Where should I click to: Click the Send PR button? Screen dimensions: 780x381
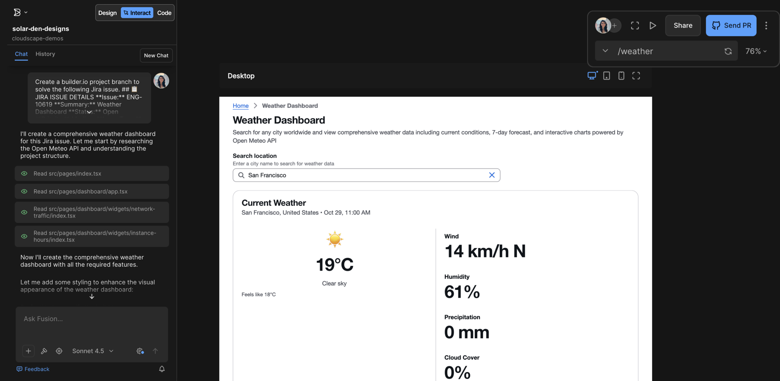[731, 25]
